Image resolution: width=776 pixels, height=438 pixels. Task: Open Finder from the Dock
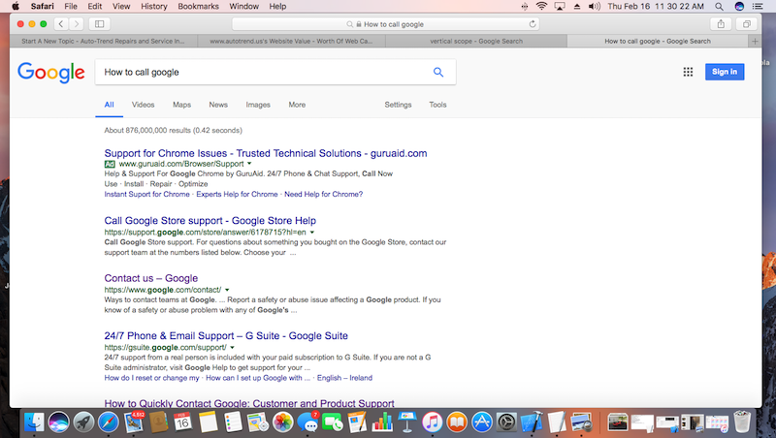[34, 422]
